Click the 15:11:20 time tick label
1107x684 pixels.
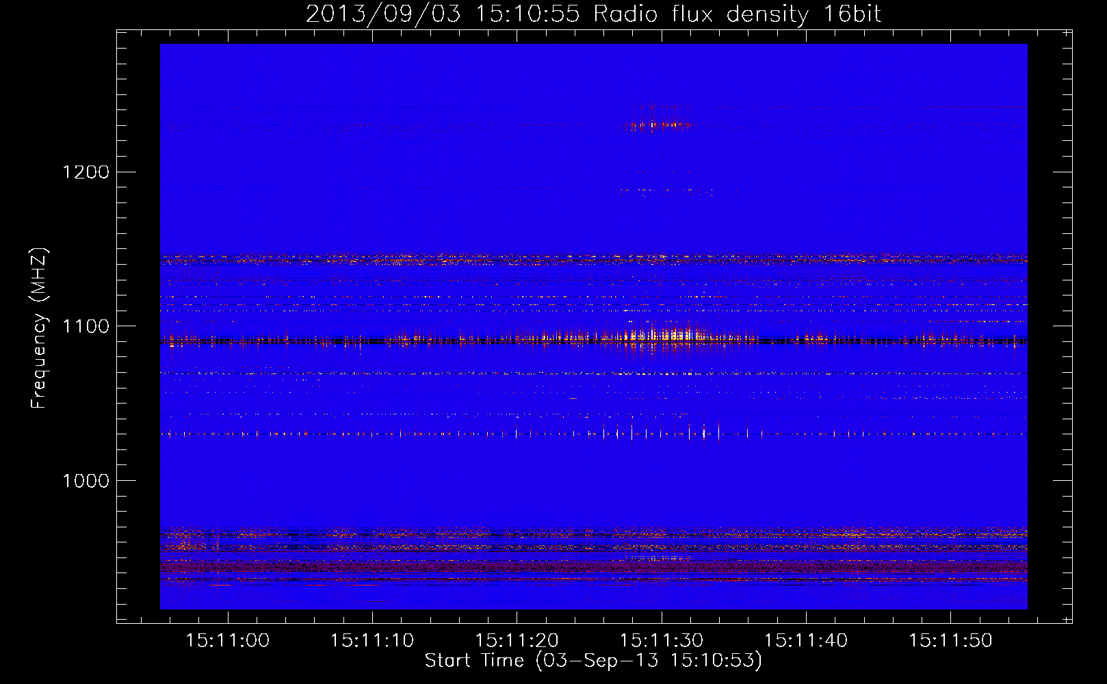517,641
